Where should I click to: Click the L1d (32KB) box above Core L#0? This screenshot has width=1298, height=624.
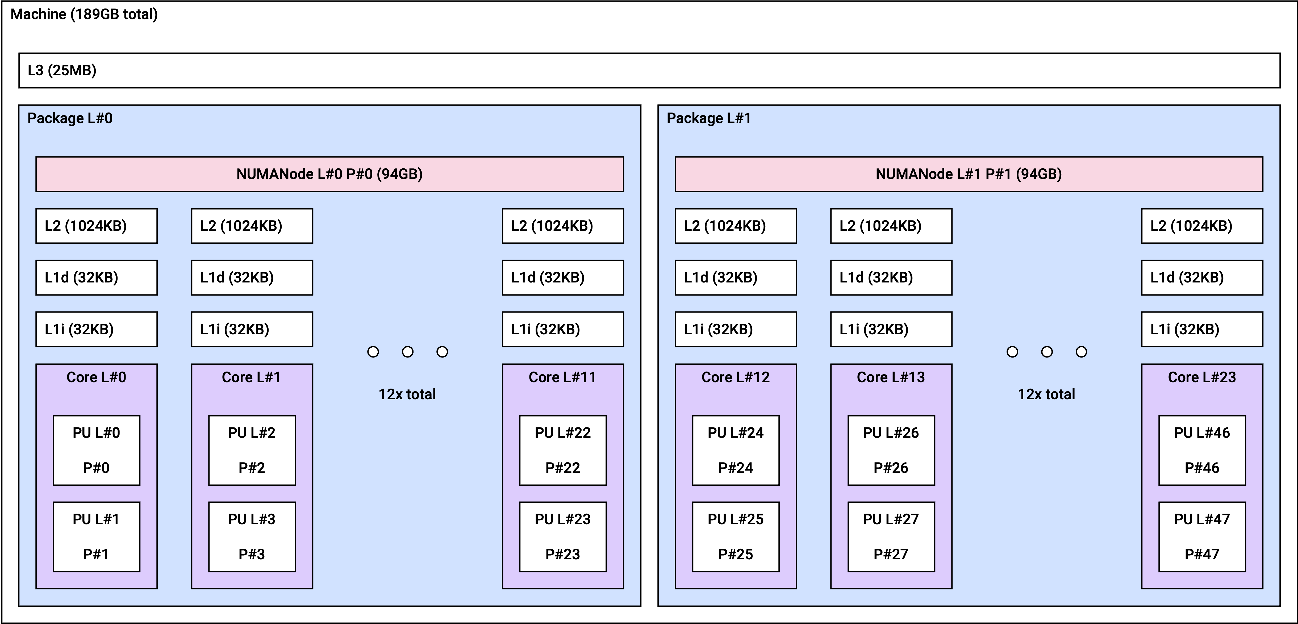point(97,278)
